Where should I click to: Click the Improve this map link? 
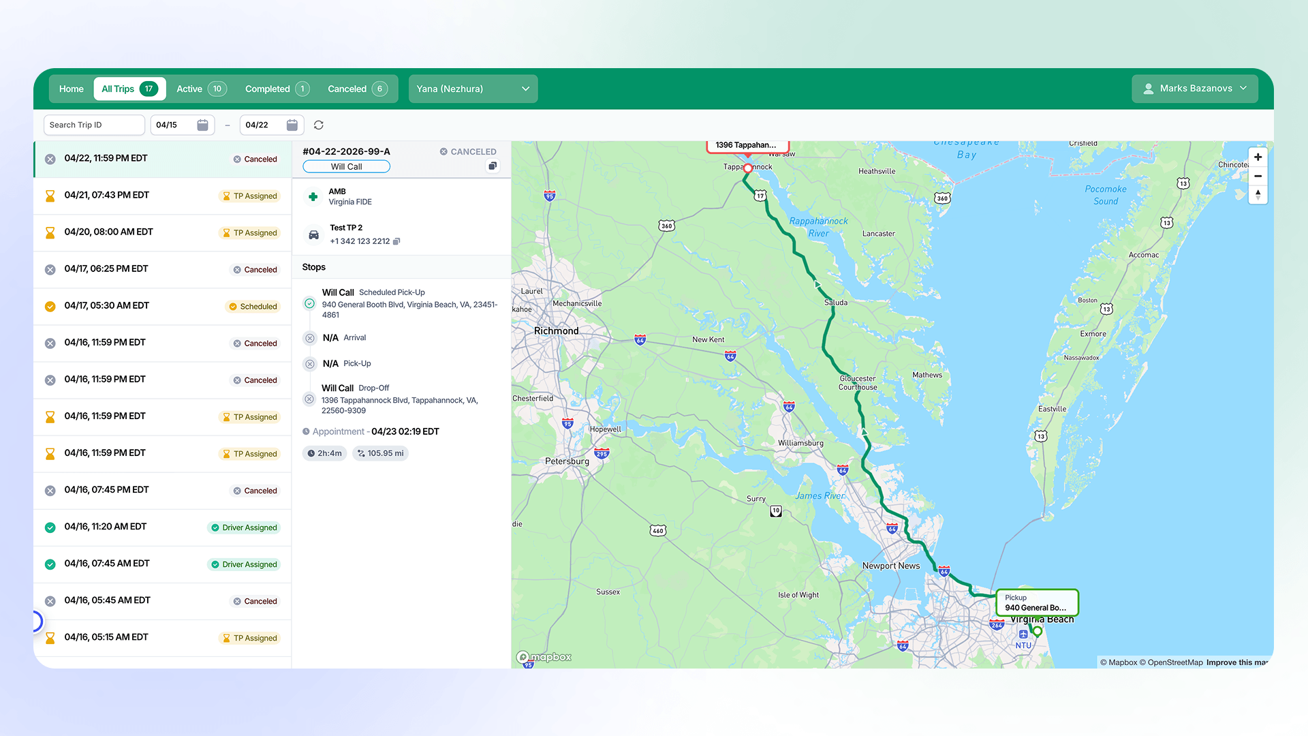pos(1236,662)
